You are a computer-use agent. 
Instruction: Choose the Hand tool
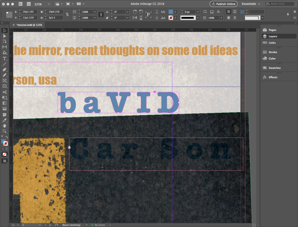pos(5,126)
